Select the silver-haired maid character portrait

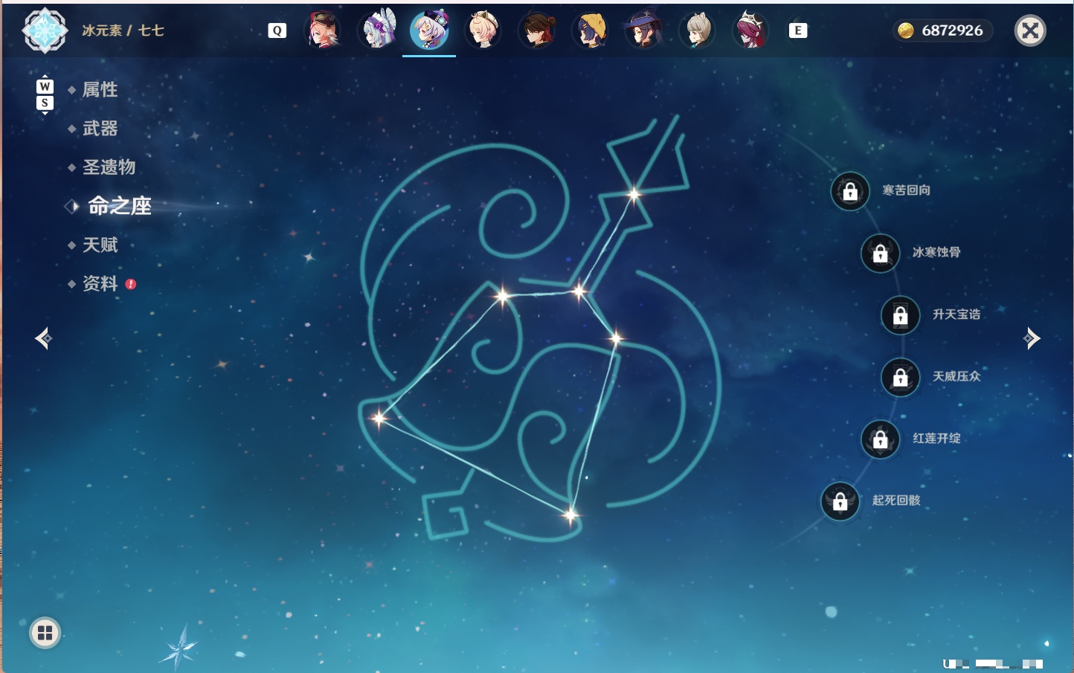(377, 30)
